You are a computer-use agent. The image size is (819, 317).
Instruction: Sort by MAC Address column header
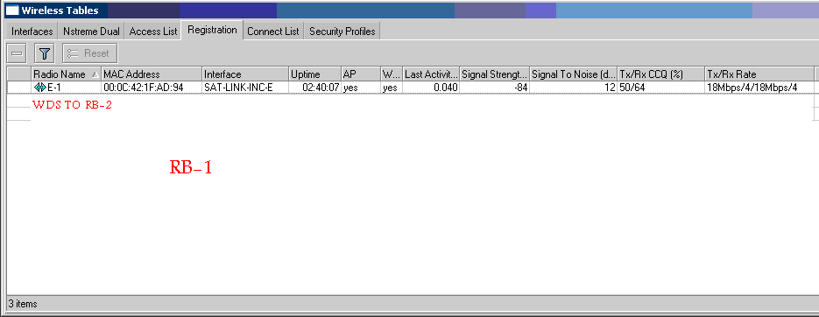(152, 74)
